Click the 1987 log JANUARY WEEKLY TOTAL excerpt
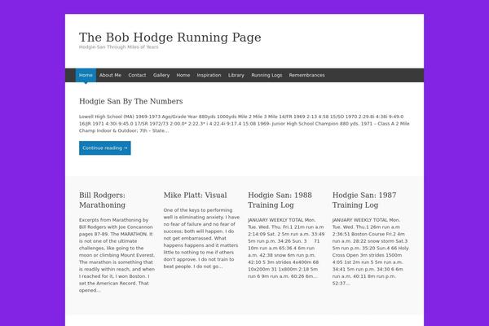 371,252
